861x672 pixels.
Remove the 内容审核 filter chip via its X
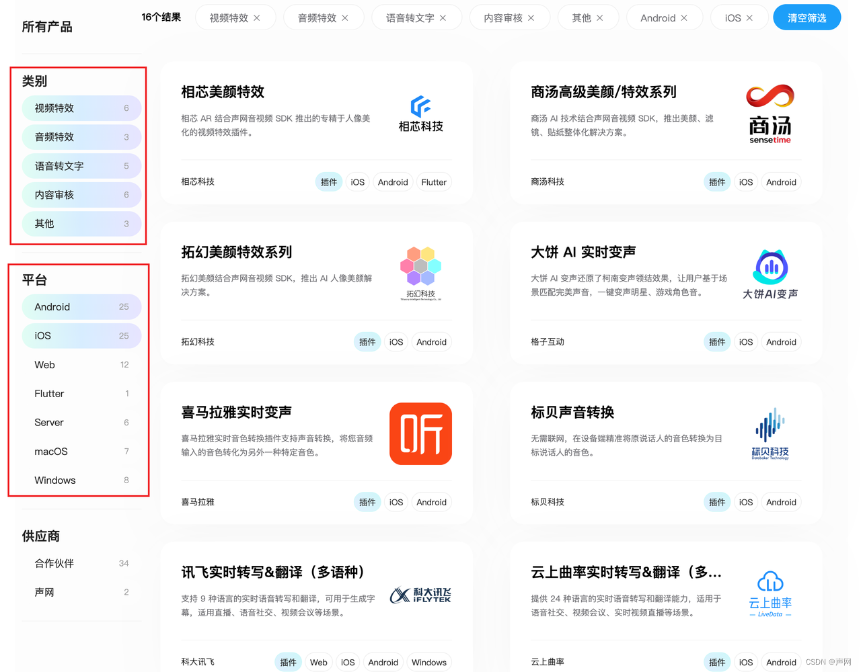[531, 18]
